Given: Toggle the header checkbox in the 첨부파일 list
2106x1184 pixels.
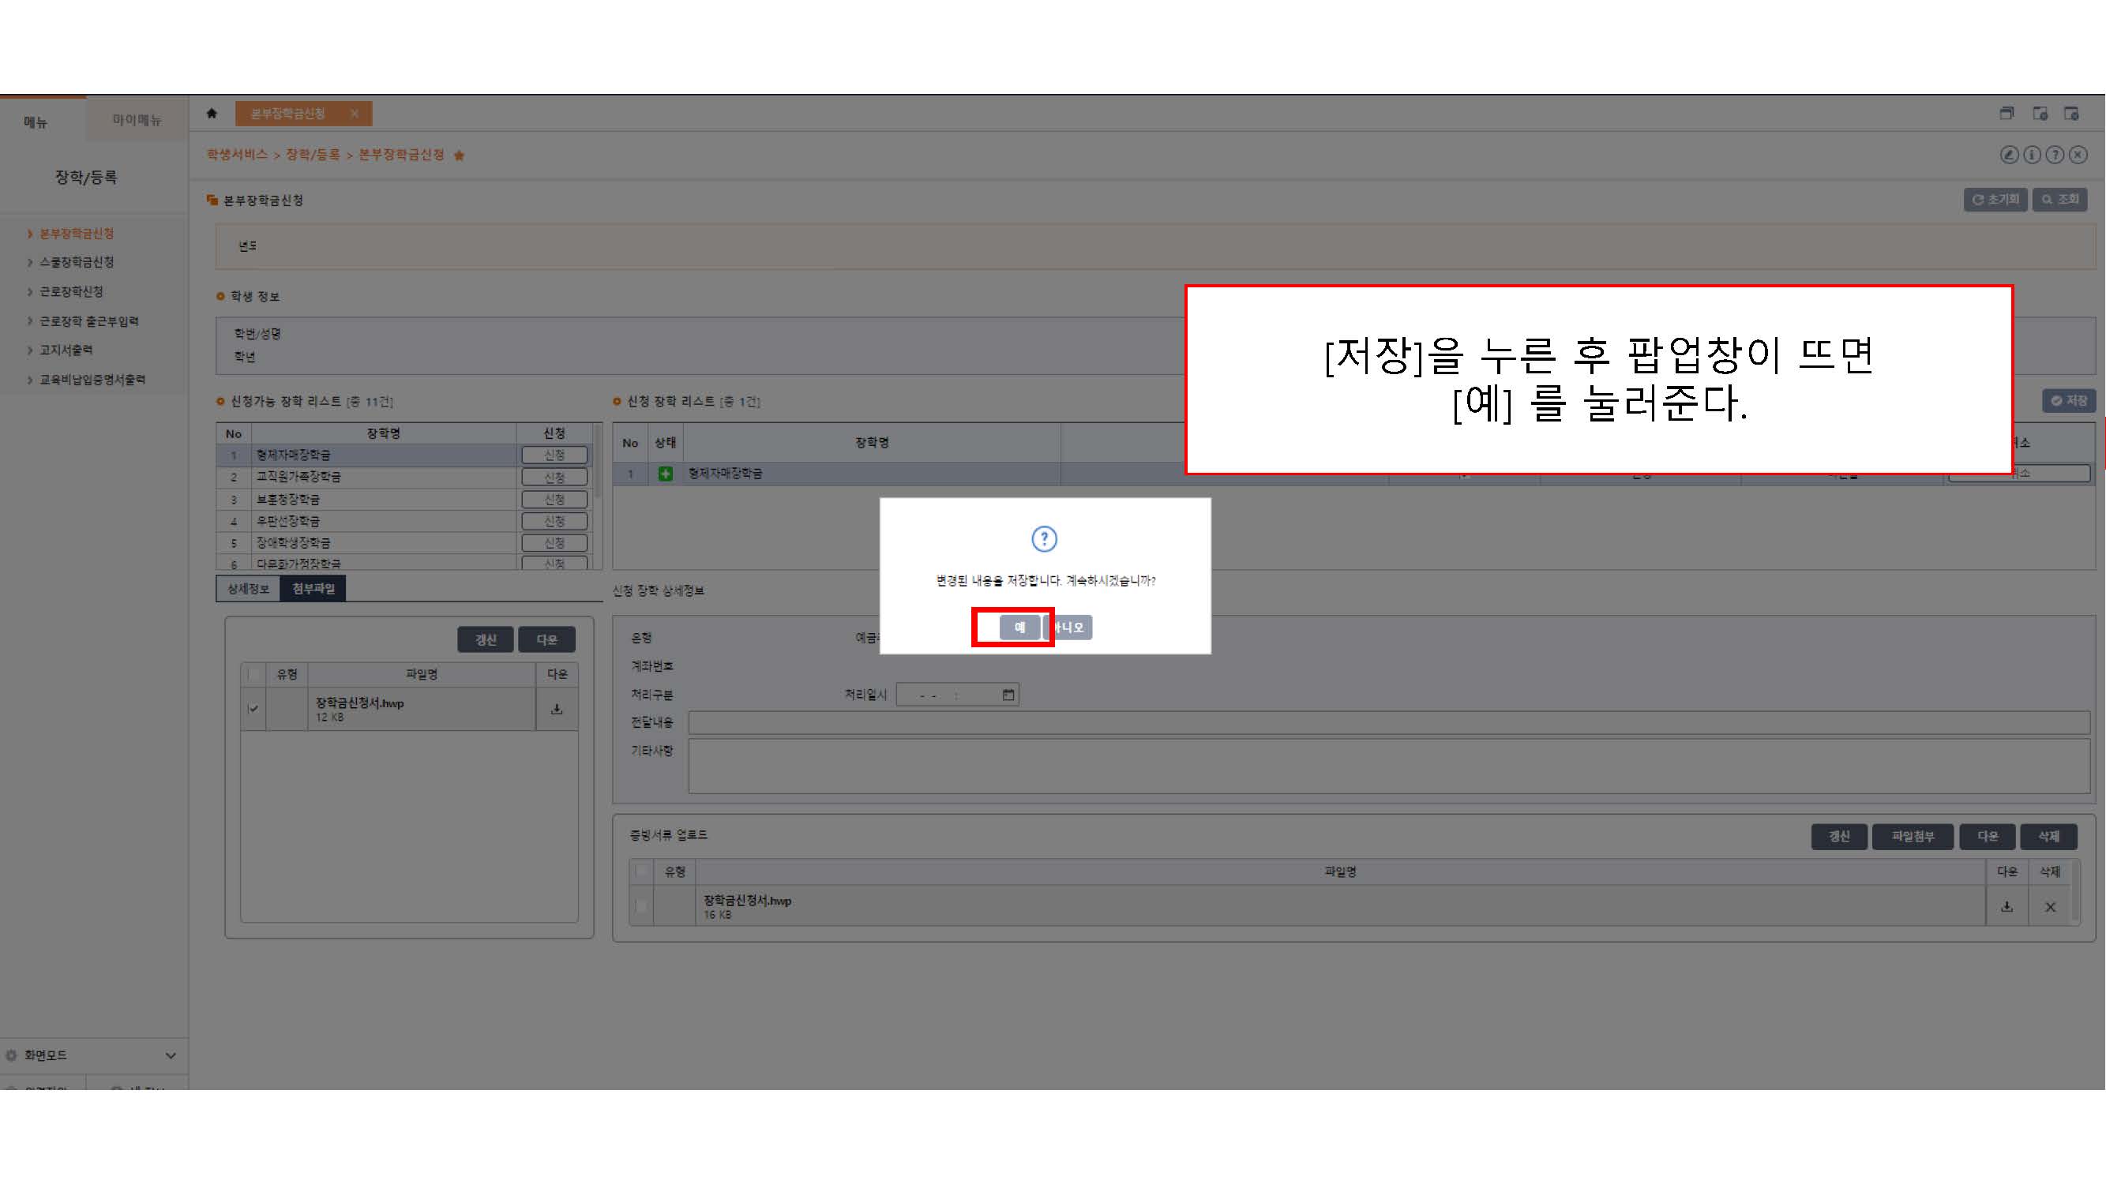Looking at the screenshot, I should tap(253, 674).
